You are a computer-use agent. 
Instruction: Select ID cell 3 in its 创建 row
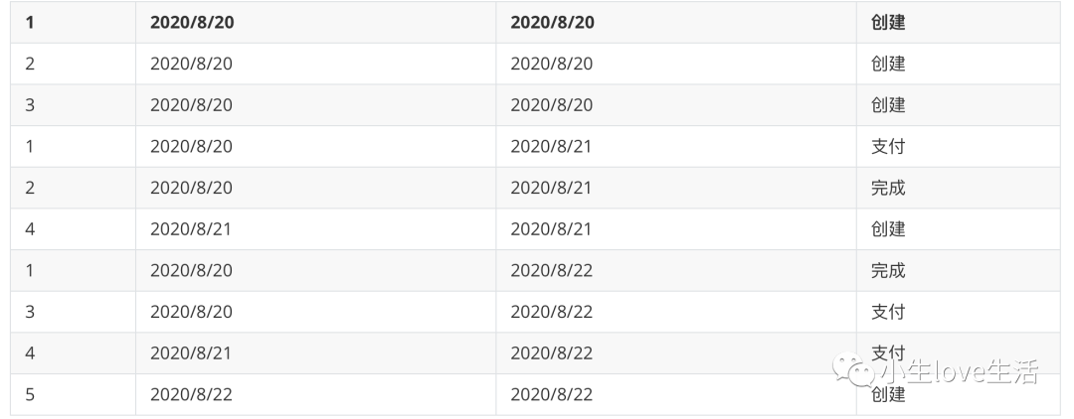click(x=30, y=104)
